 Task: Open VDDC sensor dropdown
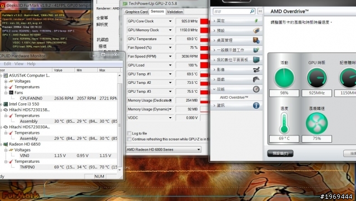(170, 118)
